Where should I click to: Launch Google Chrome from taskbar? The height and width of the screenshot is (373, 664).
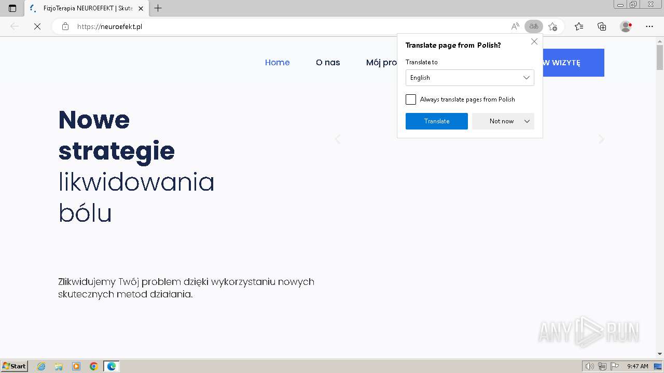pyautogui.click(x=94, y=366)
